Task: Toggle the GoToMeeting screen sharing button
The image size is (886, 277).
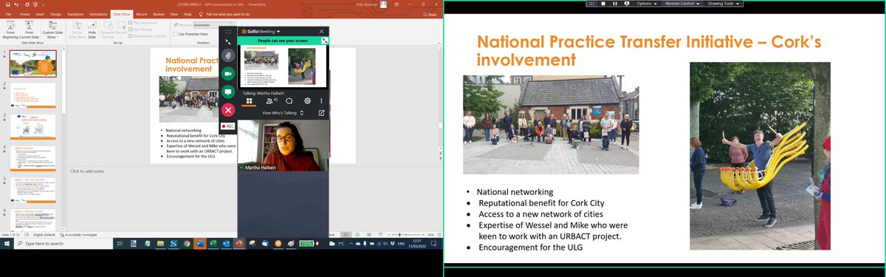Action: [x=228, y=92]
